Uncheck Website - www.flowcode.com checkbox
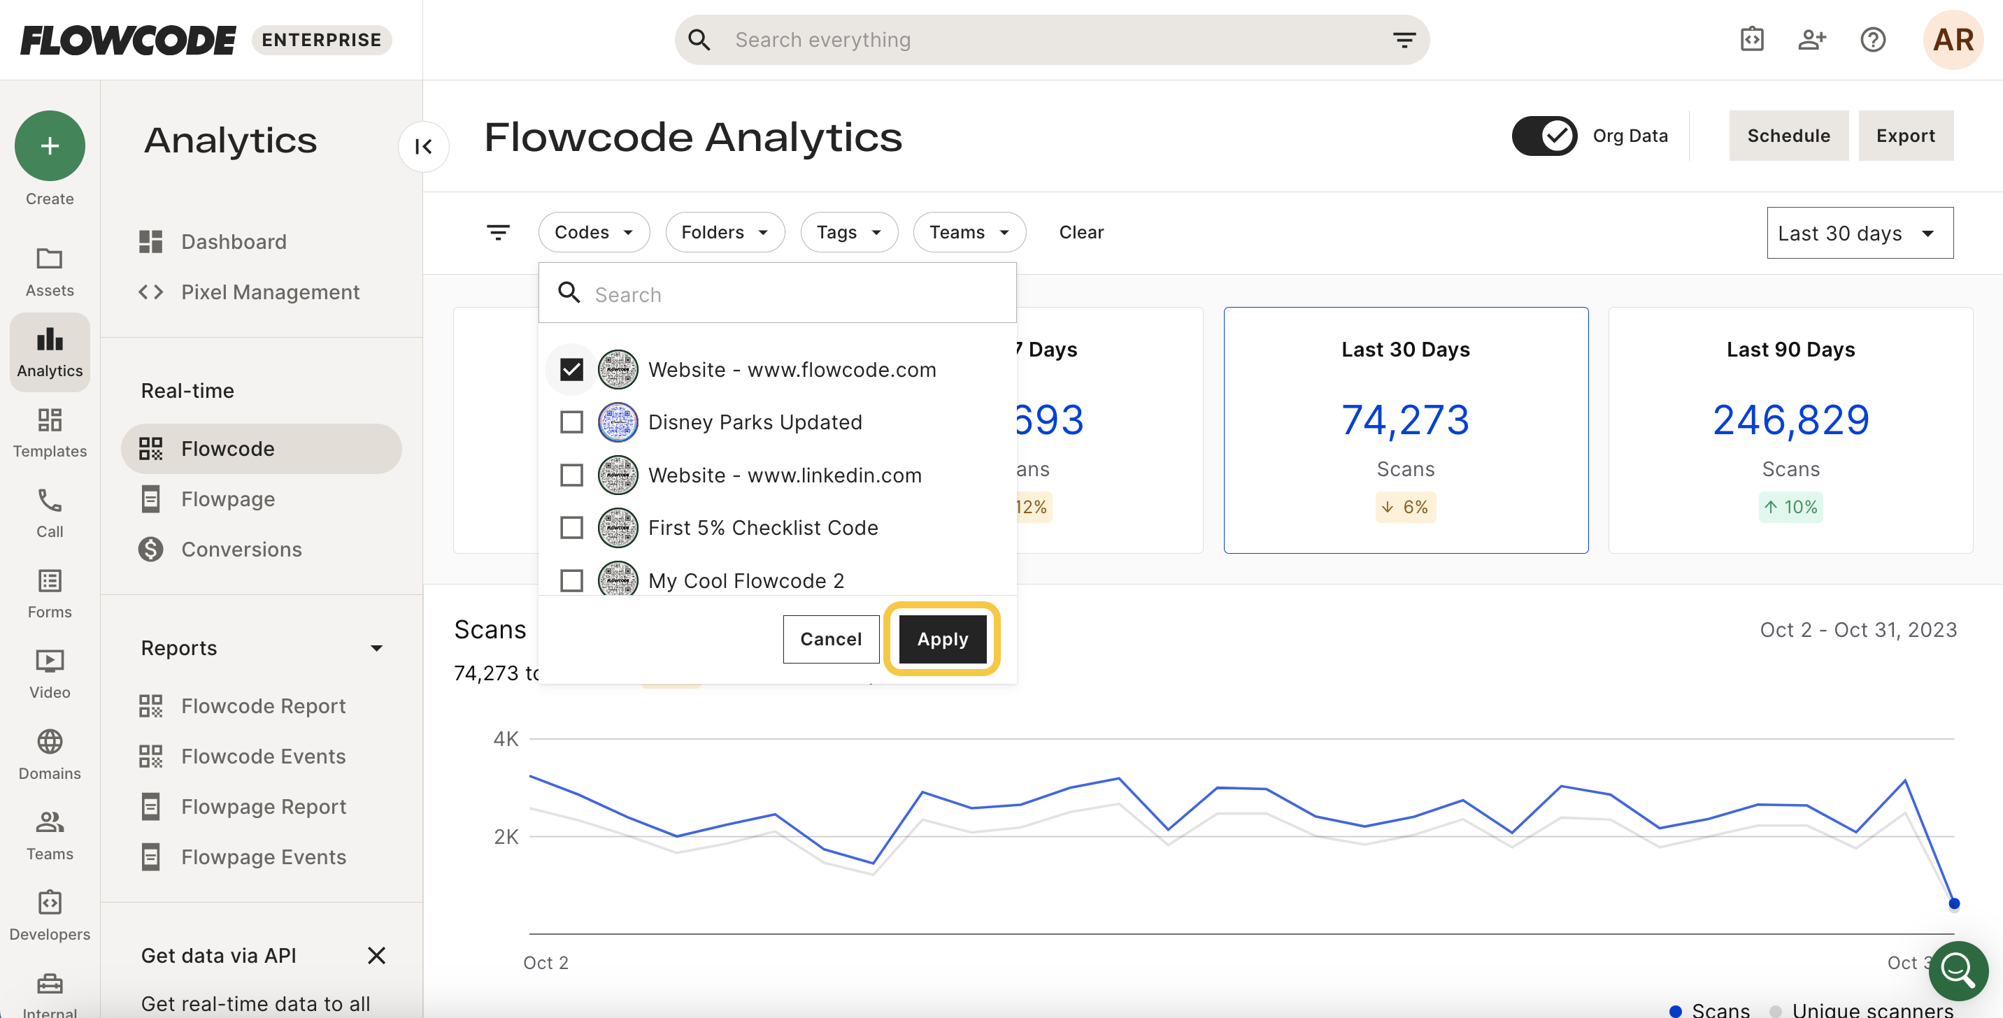 tap(571, 369)
